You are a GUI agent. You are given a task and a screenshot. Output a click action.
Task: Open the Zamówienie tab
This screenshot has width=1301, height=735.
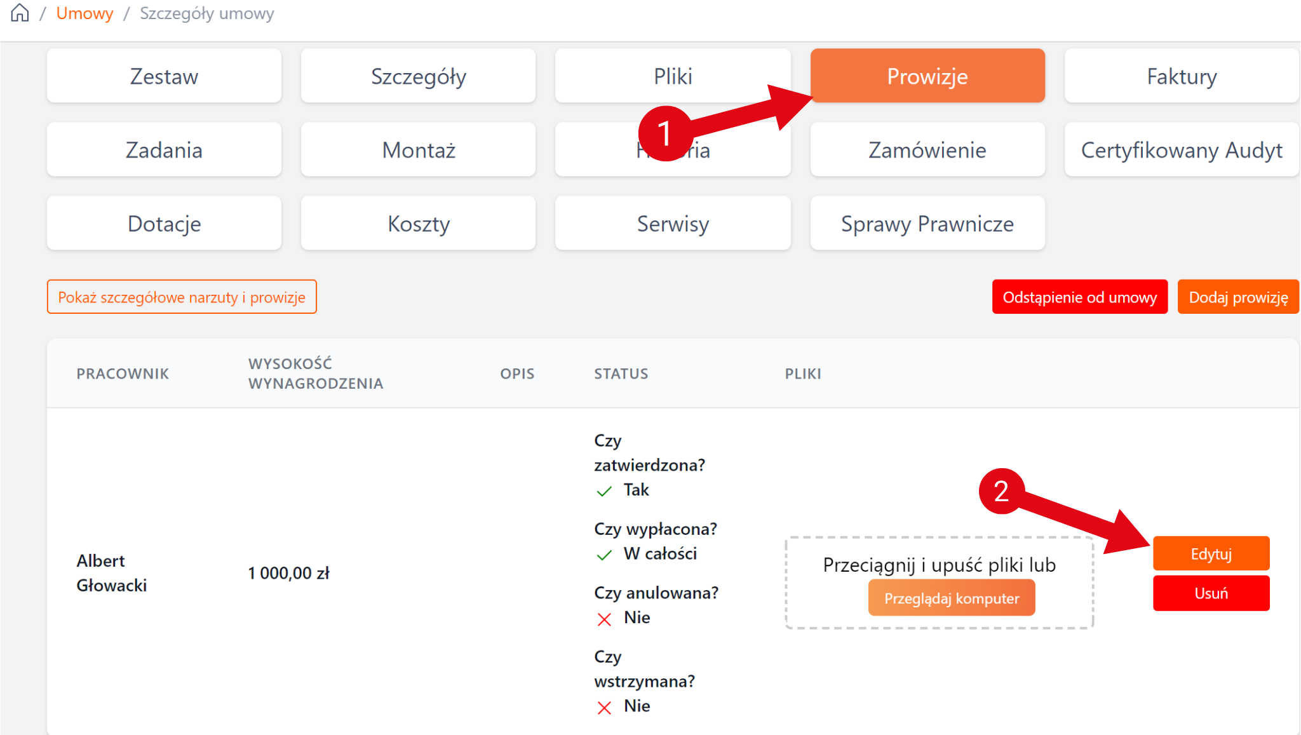[x=927, y=150]
